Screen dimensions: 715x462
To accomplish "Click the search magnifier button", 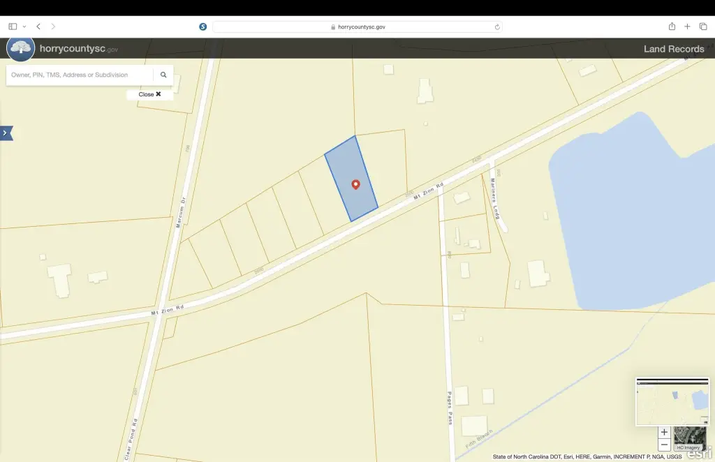I will pos(163,75).
